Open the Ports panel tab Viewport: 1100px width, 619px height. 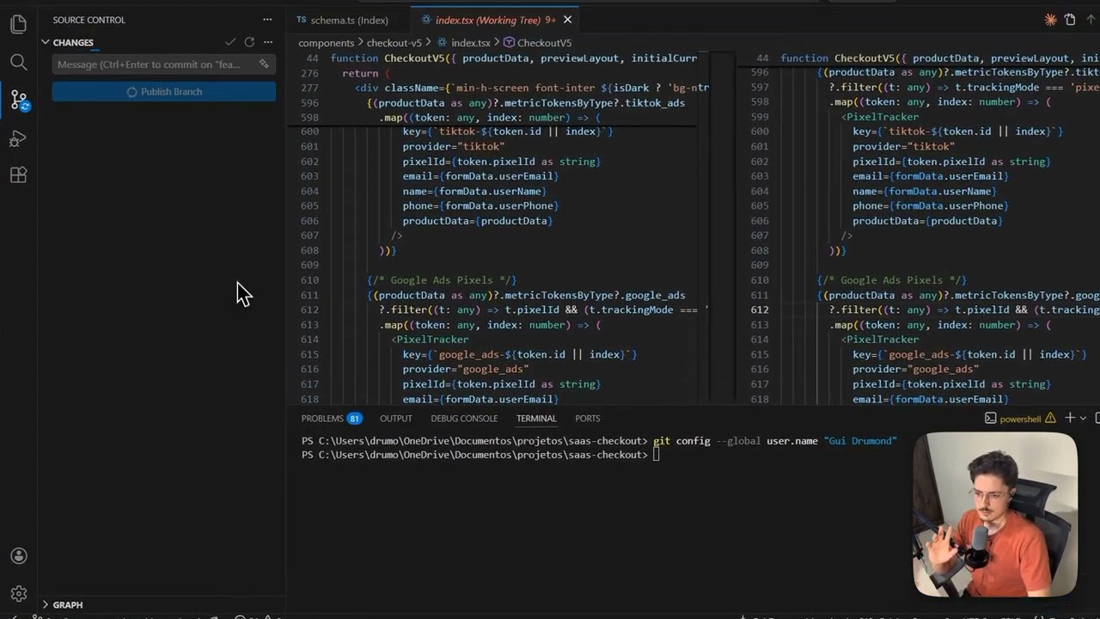click(588, 419)
